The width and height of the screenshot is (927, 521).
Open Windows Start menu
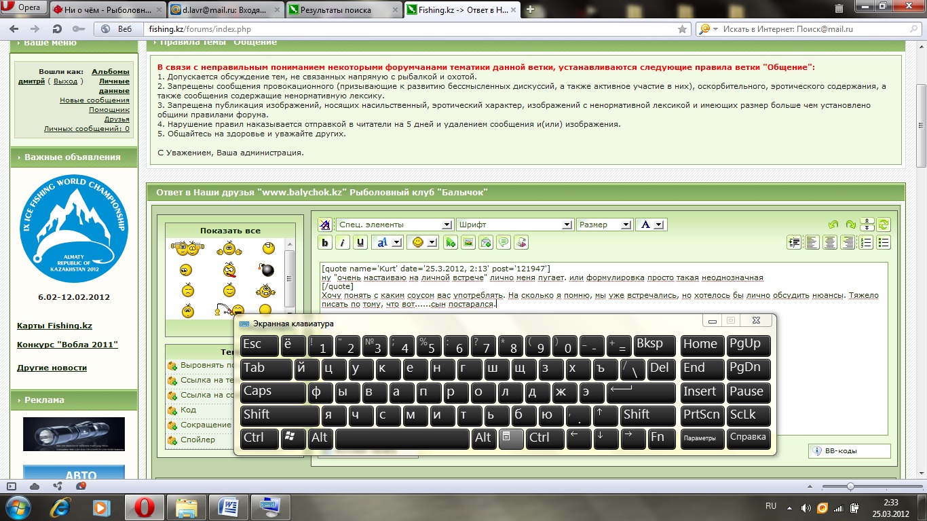18,507
